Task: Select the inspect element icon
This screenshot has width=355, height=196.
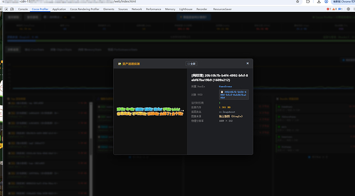Action: 6,9
